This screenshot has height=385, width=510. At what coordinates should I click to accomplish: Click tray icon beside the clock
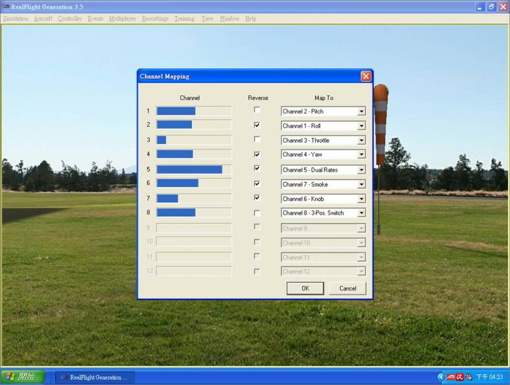pos(468,377)
